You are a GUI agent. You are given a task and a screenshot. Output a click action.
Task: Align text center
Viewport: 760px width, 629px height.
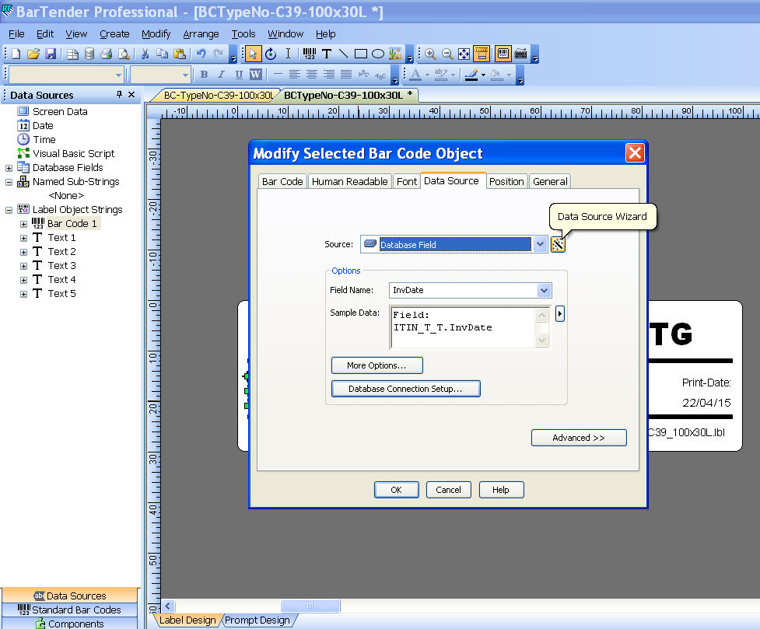(x=312, y=75)
